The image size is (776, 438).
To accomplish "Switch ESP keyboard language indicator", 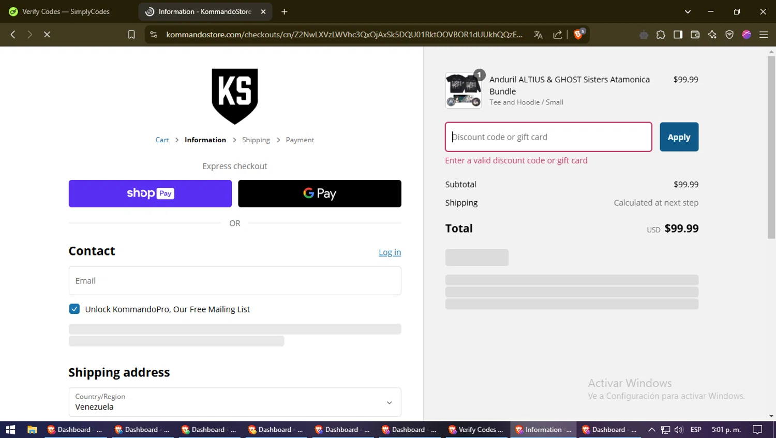I will pyautogui.click(x=696, y=430).
